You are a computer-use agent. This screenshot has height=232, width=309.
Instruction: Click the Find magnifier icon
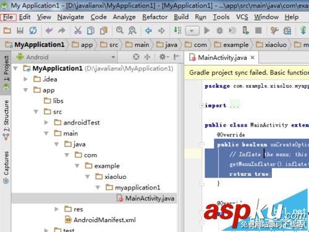tap(120, 30)
